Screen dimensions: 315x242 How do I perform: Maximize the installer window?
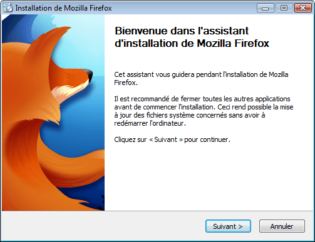coord(284,8)
